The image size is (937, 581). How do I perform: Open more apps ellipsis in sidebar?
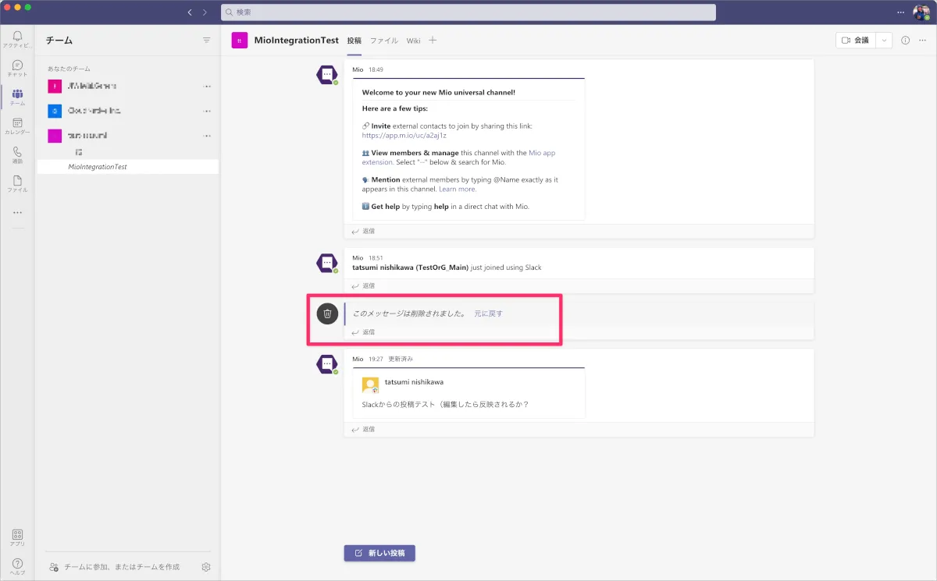[17, 212]
